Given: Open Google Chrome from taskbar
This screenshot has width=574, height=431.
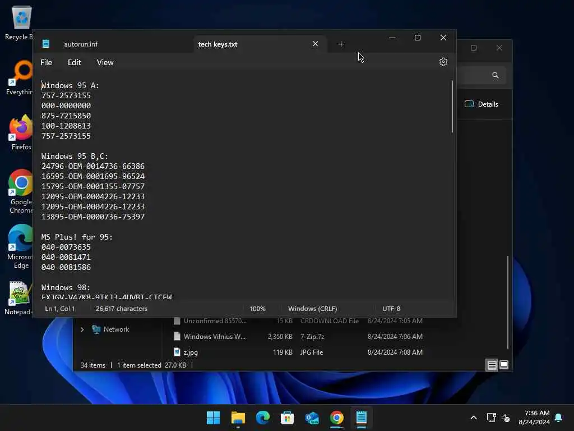Looking at the screenshot, I should pos(336,418).
